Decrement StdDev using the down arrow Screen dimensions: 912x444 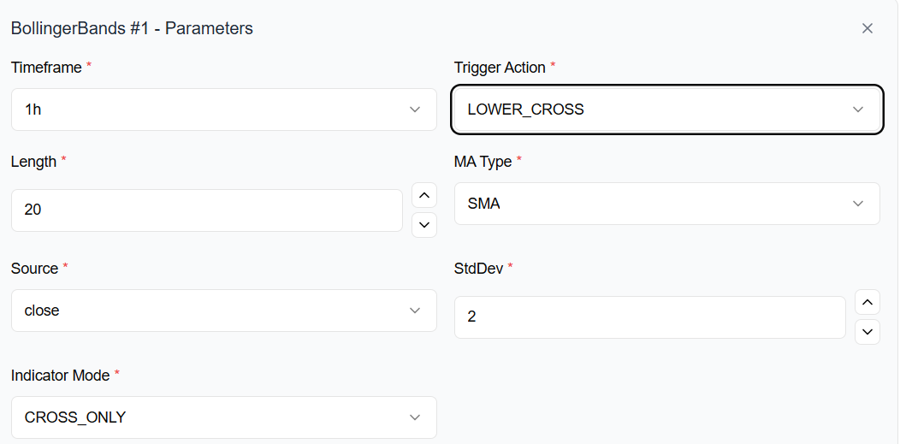[x=867, y=332]
